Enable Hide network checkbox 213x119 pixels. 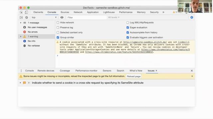coord(58,22)
